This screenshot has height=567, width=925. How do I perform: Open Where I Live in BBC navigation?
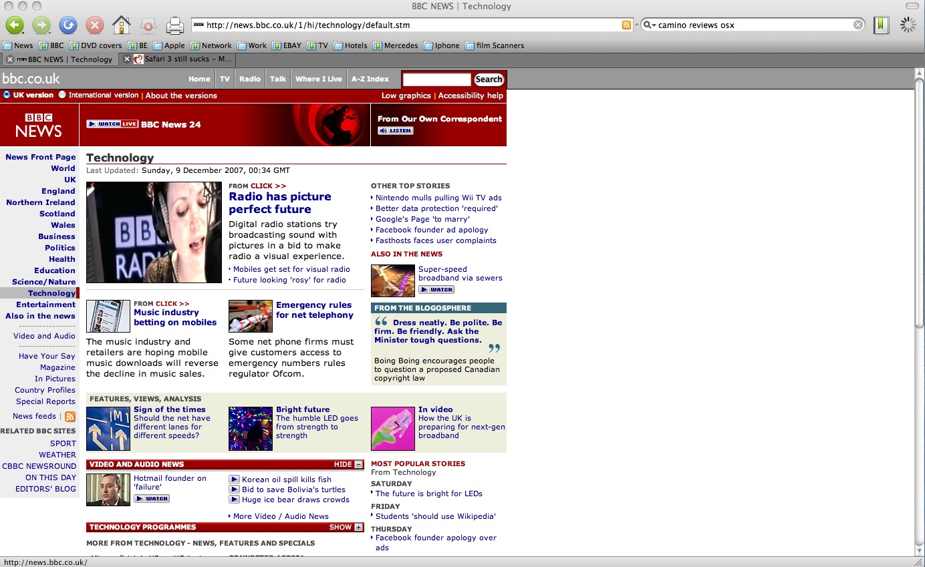click(319, 79)
